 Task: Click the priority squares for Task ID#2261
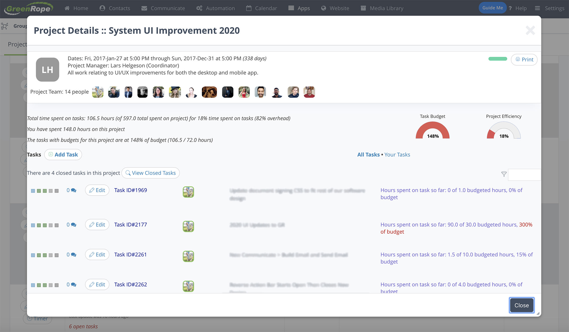[45, 255]
